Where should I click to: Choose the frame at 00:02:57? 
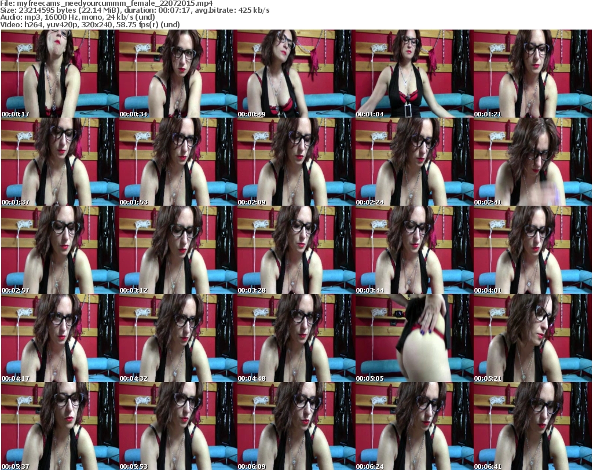(60, 250)
